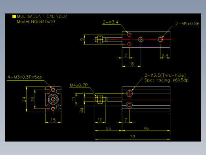This screenshot has width=206, height=155.
Task: Select the 15 width dimension
Action: (53, 120)
